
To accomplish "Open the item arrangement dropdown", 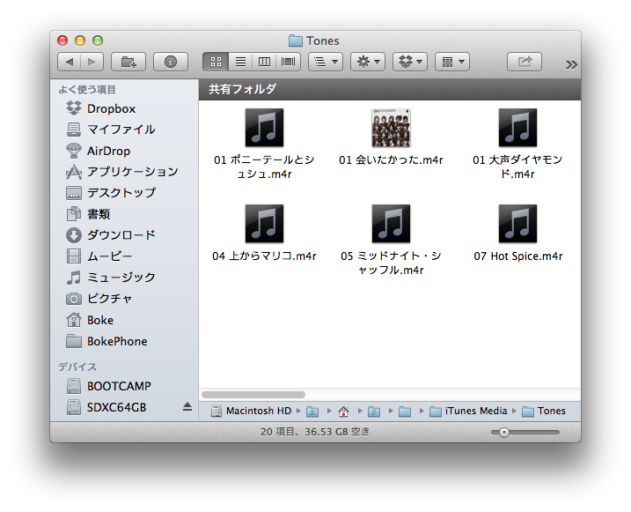I will pyautogui.click(x=326, y=62).
